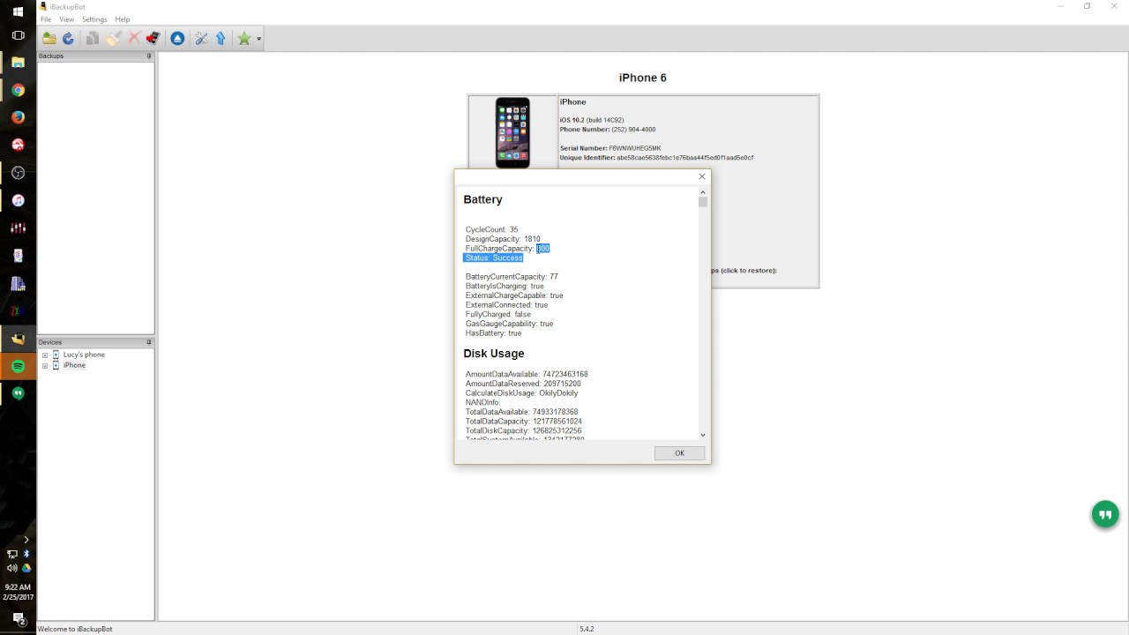Click the Phone Number line in device info
1129x635 pixels.
click(x=608, y=130)
